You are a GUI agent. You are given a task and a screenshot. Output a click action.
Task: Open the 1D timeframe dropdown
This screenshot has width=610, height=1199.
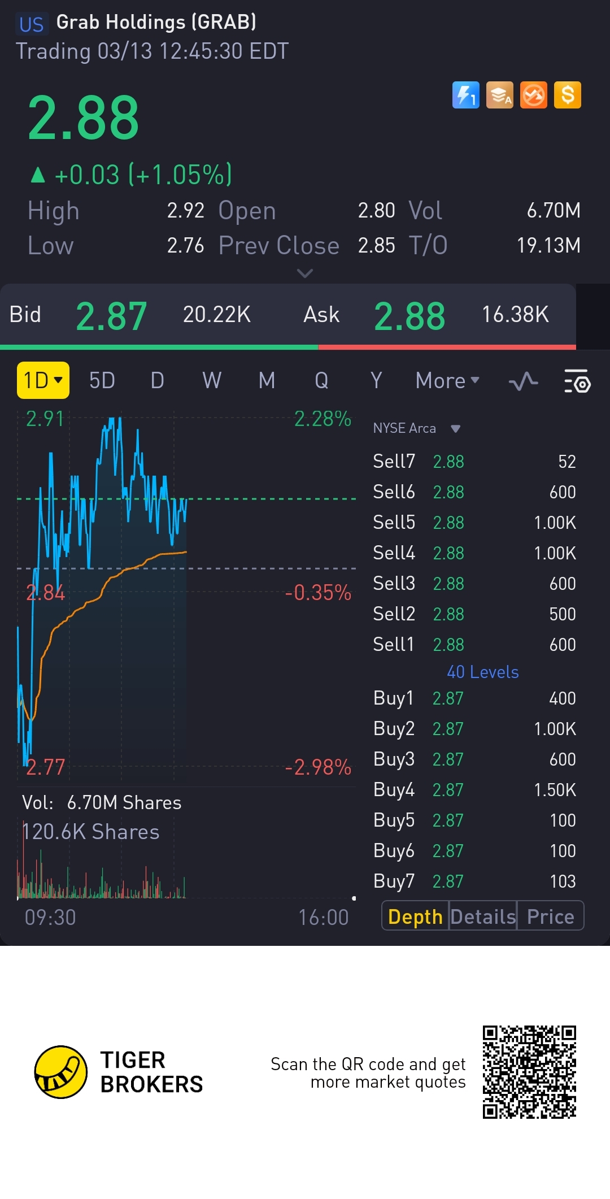point(43,380)
